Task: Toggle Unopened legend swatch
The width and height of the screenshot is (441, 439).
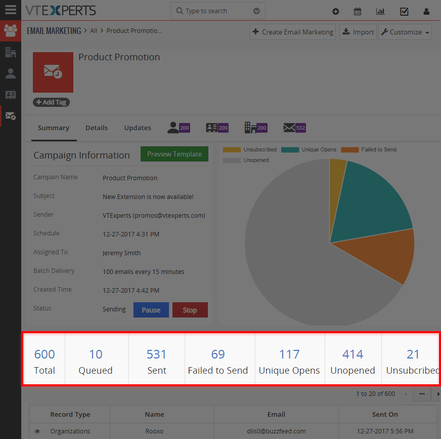Action: pyautogui.click(x=232, y=160)
